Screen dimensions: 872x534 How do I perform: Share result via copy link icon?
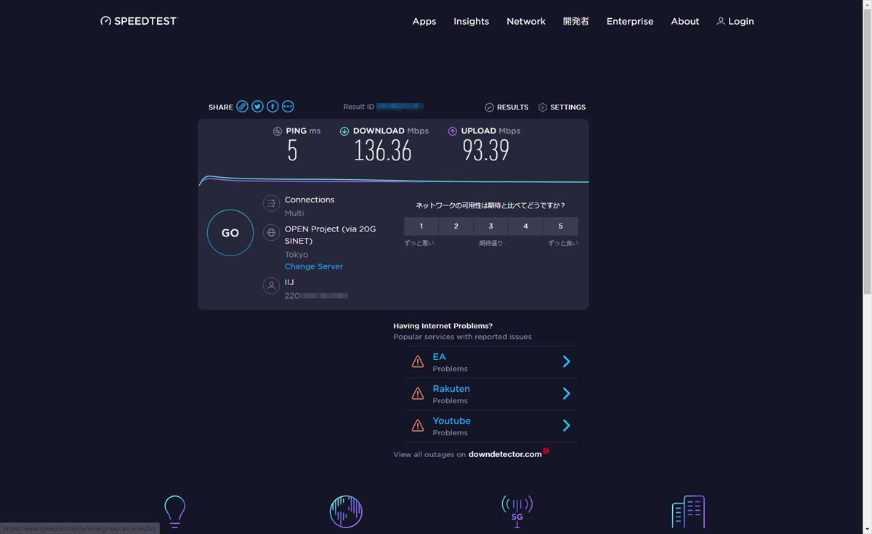[x=242, y=107]
